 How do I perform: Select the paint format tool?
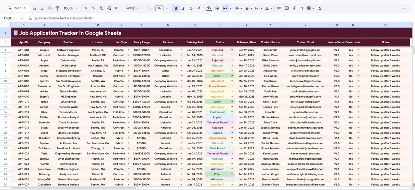click(x=57, y=8)
